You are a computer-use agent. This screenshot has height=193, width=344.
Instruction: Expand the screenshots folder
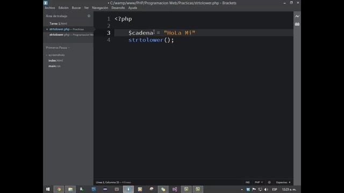pos(56,55)
